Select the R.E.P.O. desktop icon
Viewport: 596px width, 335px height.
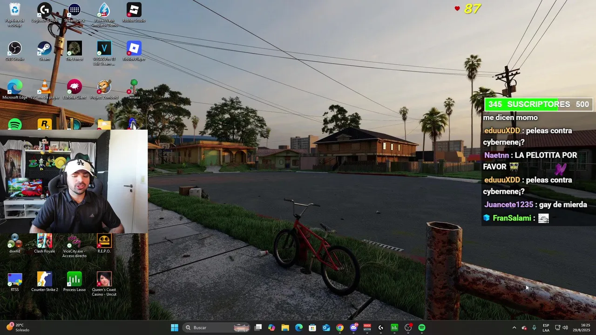[104, 243]
